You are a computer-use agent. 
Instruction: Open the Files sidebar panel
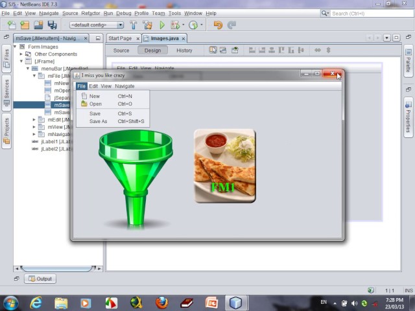[6, 58]
